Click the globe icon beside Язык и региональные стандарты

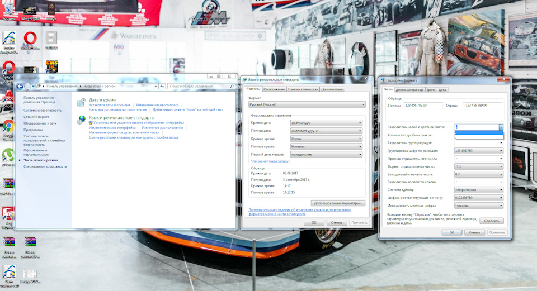click(x=81, y=120)
